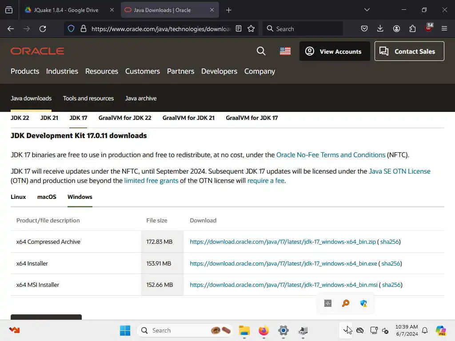
Task: Open File Explorer from the taskbar
Action: (x=244, y=330)
